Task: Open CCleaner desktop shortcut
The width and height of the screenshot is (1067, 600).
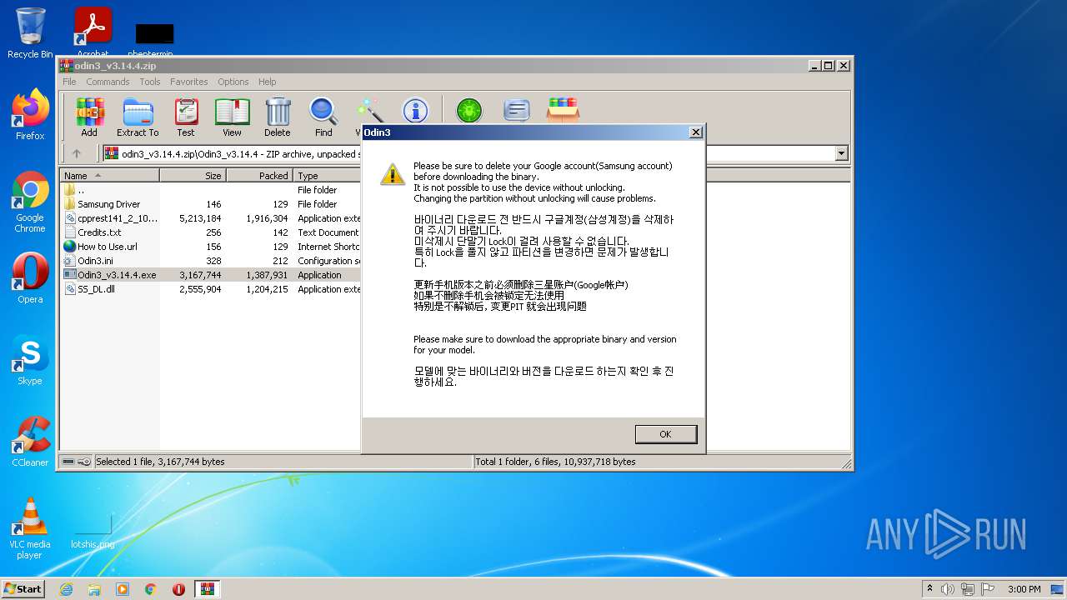Action: coord(30,442)
